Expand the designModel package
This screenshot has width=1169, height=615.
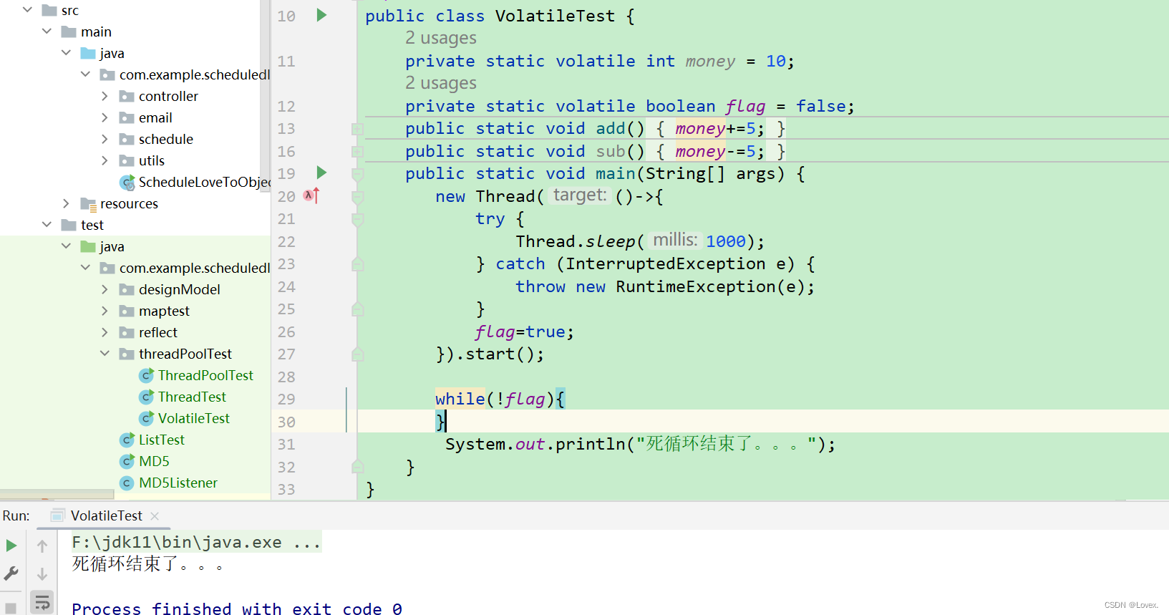(x=105, y=289)
